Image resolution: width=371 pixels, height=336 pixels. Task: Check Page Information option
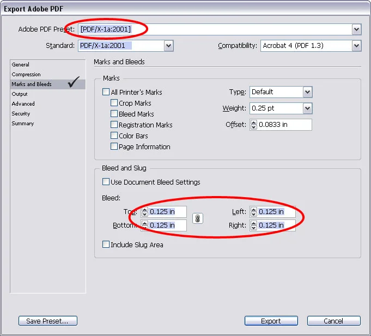click(114, 146)
